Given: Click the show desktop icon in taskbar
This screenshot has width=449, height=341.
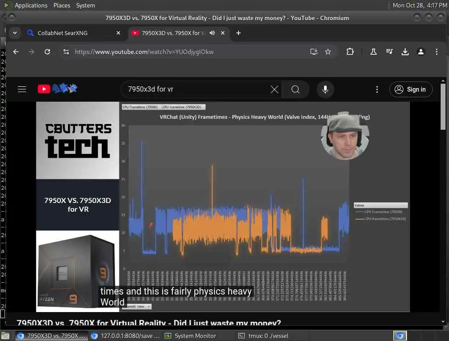Looking at the screenshot, I should [x=5, y=336].
